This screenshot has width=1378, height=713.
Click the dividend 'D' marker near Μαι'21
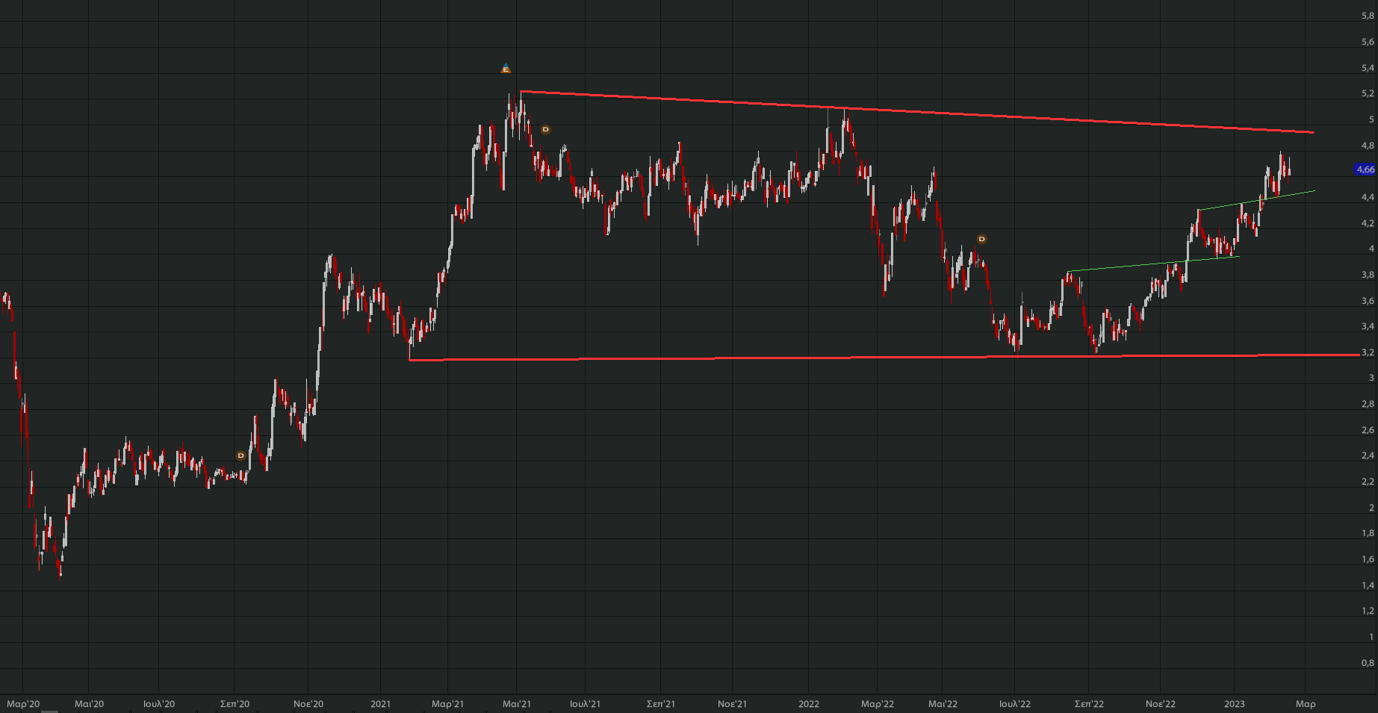(545, 129)
